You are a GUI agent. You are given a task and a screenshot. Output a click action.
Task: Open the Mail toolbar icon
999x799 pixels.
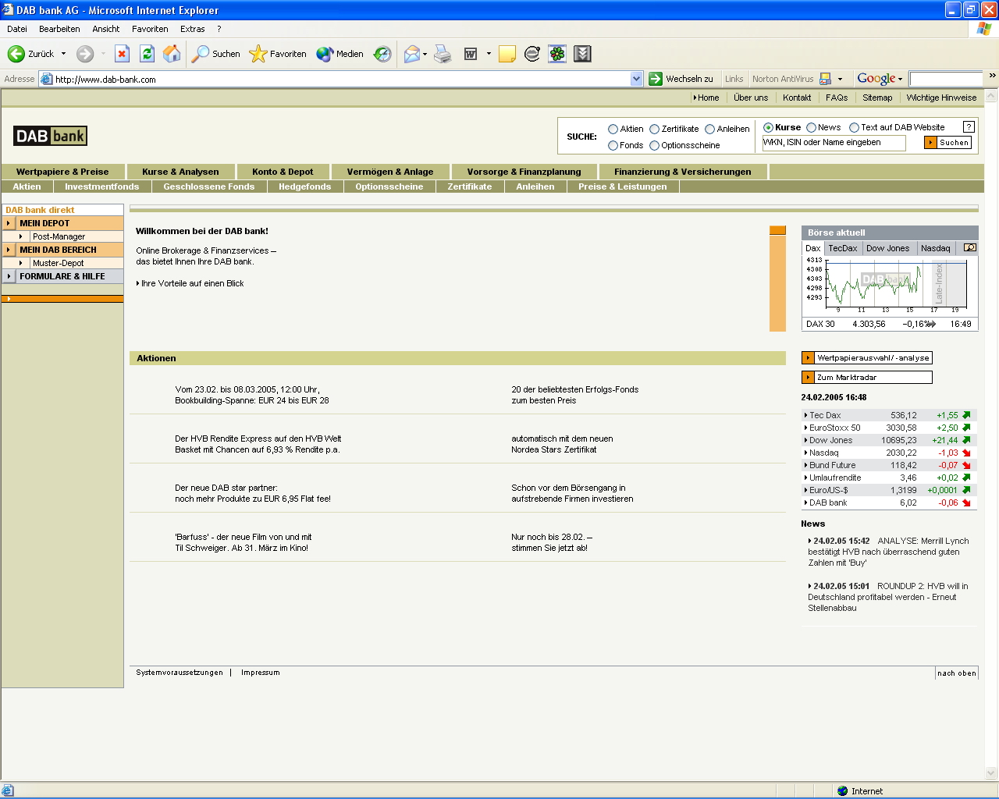pyautogui.click(x=411, y=54)
